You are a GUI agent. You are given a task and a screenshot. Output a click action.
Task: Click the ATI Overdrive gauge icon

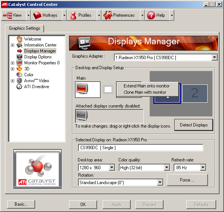(x=19, y=87)
